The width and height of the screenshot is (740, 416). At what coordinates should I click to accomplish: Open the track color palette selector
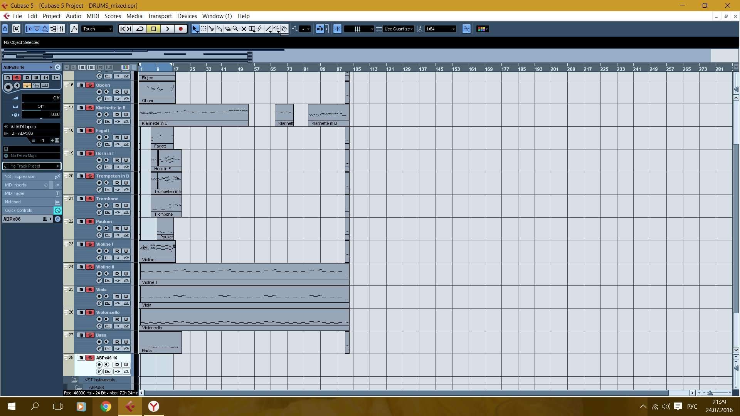[x=483, y=29]
